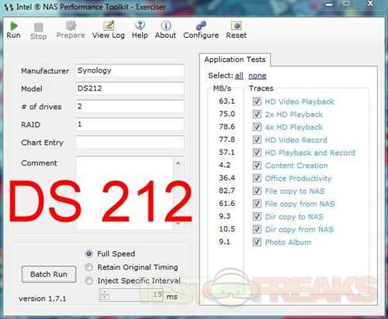
Task: Click the 4.2 MB/s result value
Action: click(224, 165)
